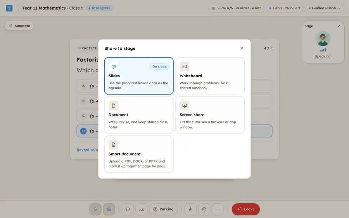Open the participants icon in bottom toolbar

tap(141, 209)
